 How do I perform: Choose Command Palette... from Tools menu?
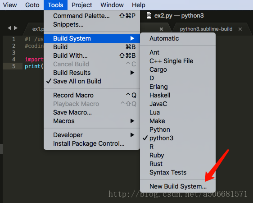[92, 16]
